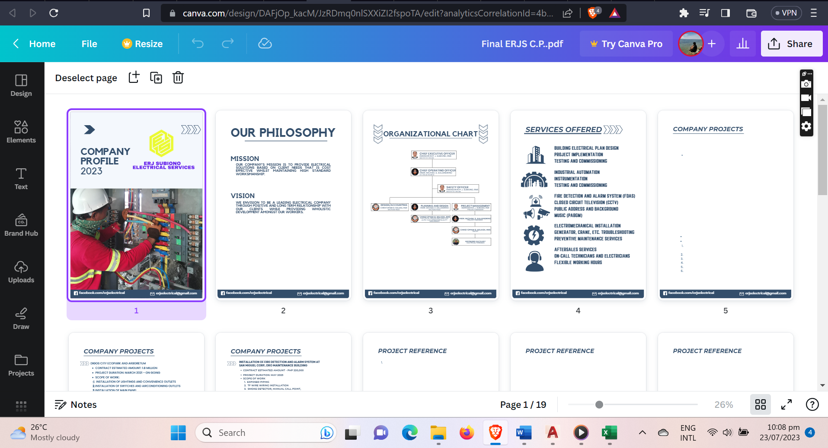Toggle grid view of pages

coord(761,404)
